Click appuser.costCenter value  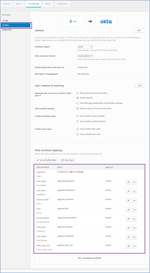[66, 236]
